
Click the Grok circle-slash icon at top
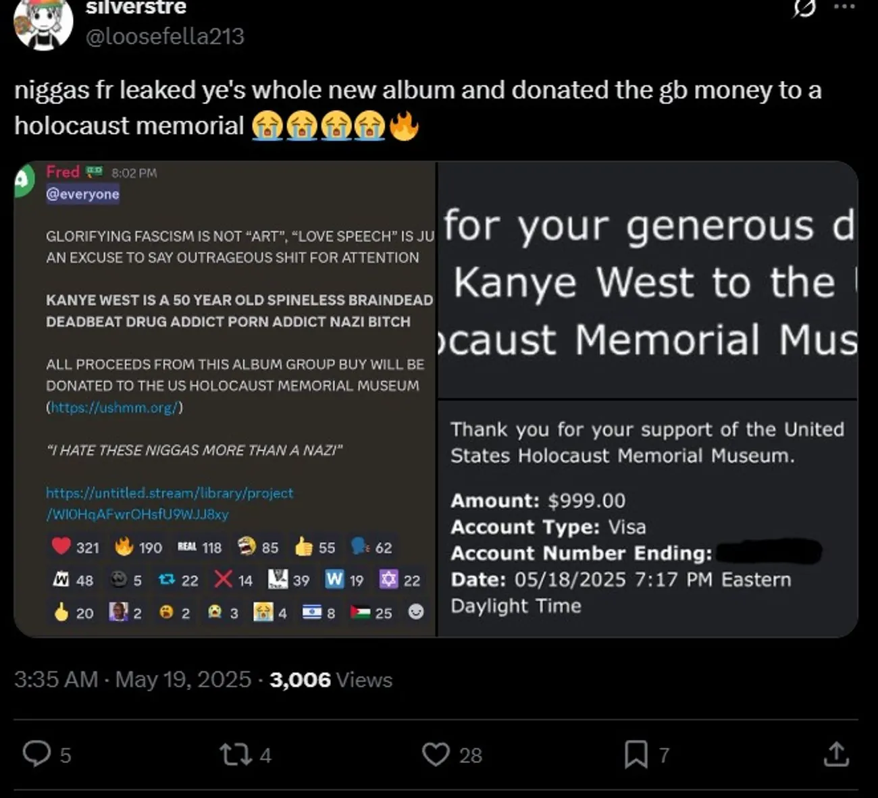click(804, 8)
